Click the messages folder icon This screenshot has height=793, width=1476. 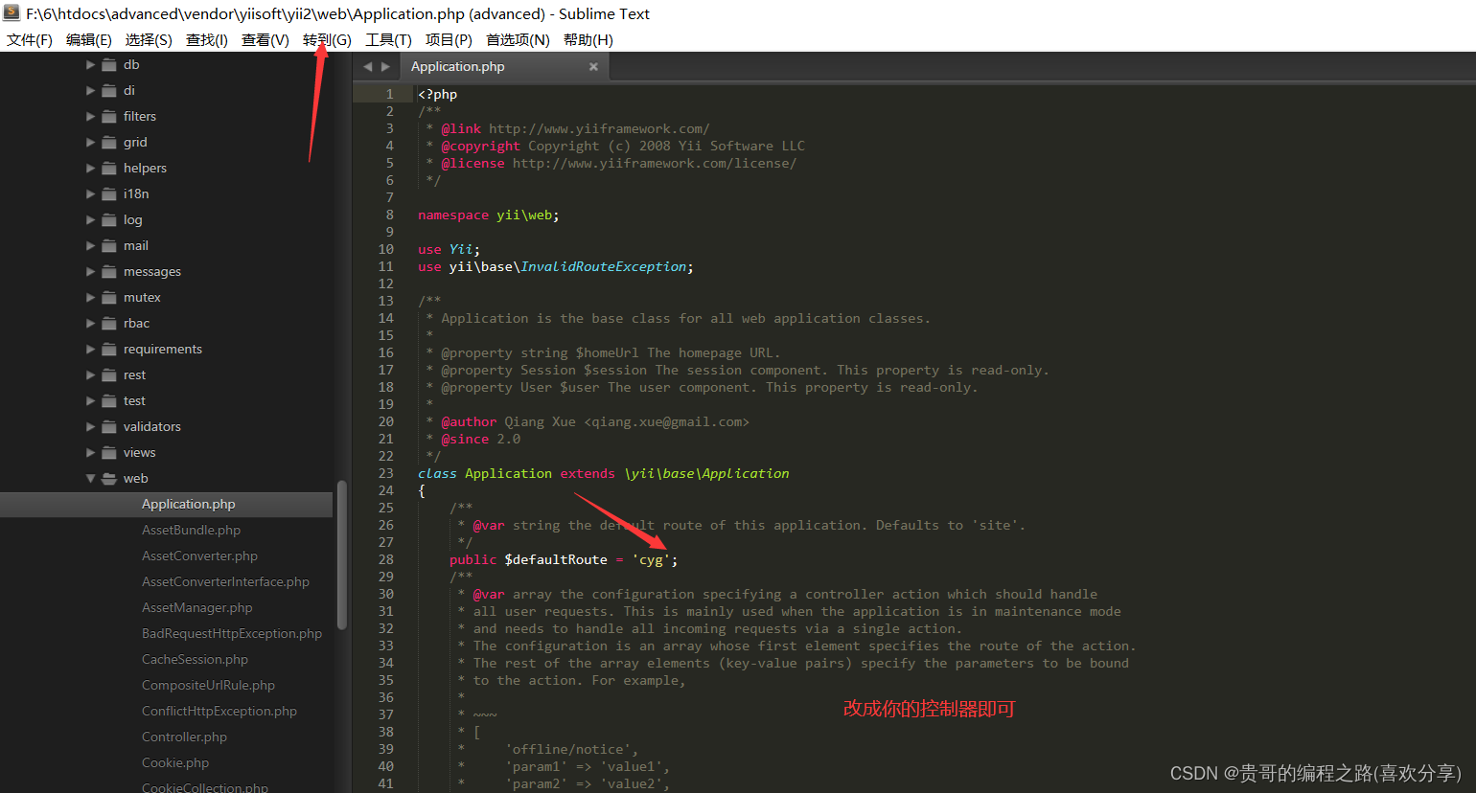point(109,271)
